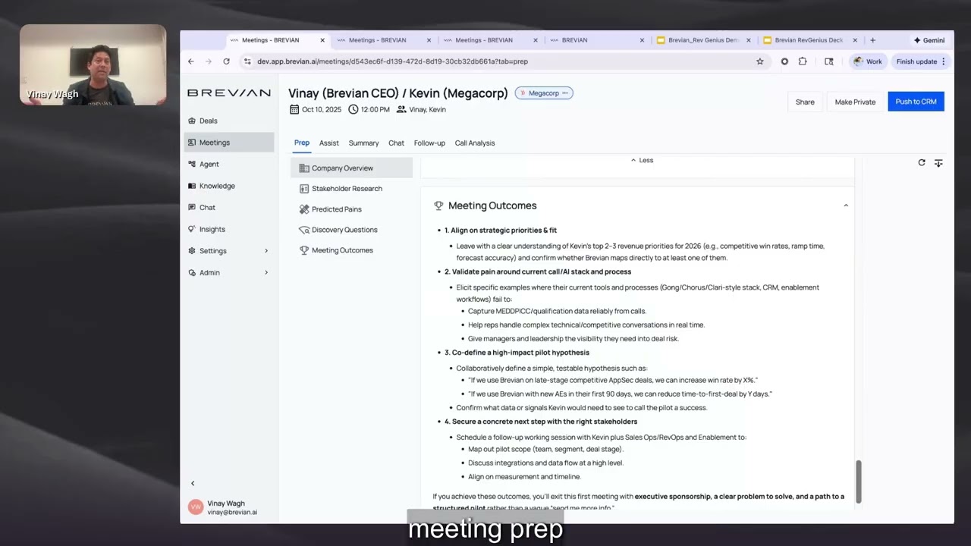
Task: Click the meeting title Vinay / Kevin
Action: (398, 93)
